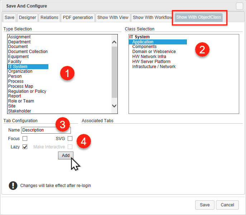Uncheck the Lazy checkbox
This screenshot has height=215, width=246.
[25, 147]
